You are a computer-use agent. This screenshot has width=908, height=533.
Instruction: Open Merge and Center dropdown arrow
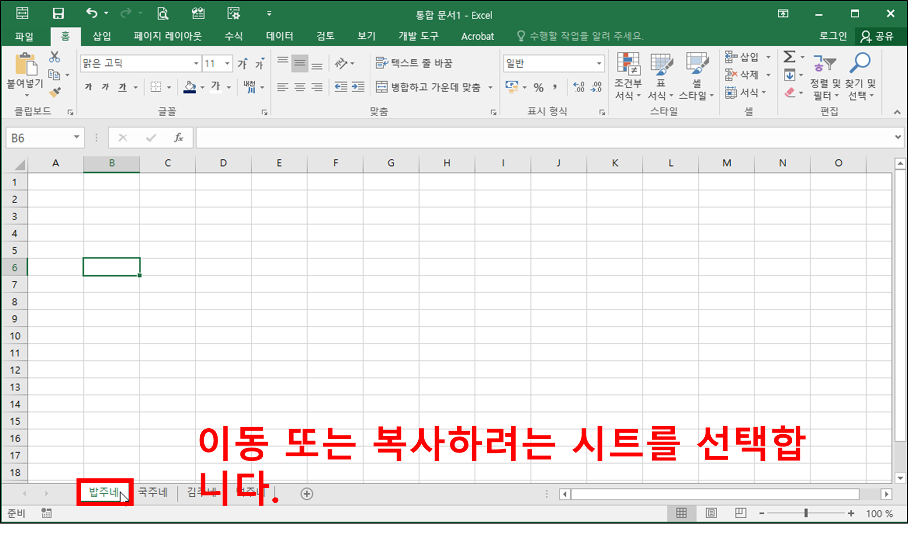[490, 87]
